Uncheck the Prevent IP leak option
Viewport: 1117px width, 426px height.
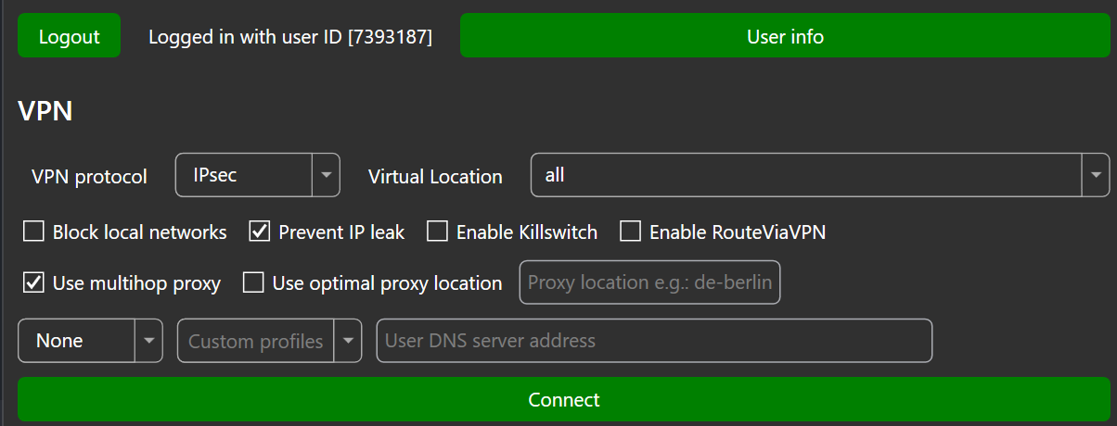click(260, 232)
